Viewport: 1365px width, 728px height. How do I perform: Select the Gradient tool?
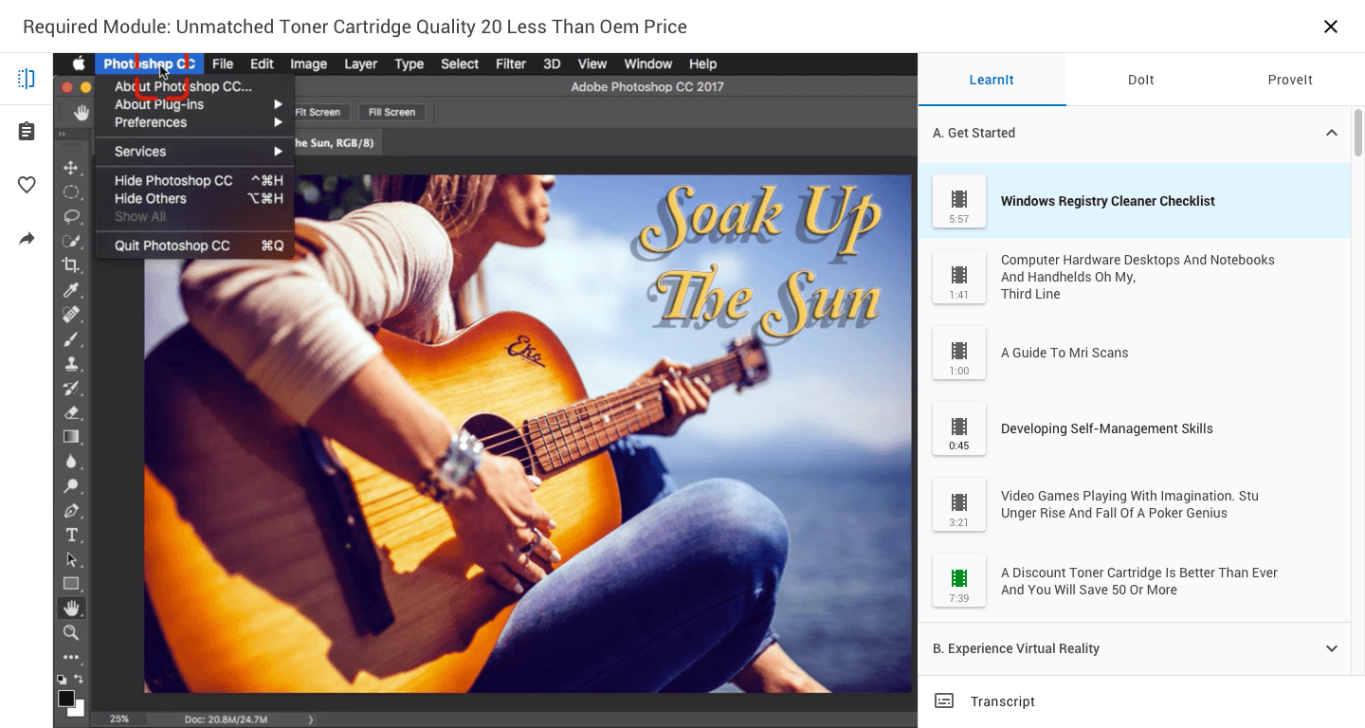[71, 437]
